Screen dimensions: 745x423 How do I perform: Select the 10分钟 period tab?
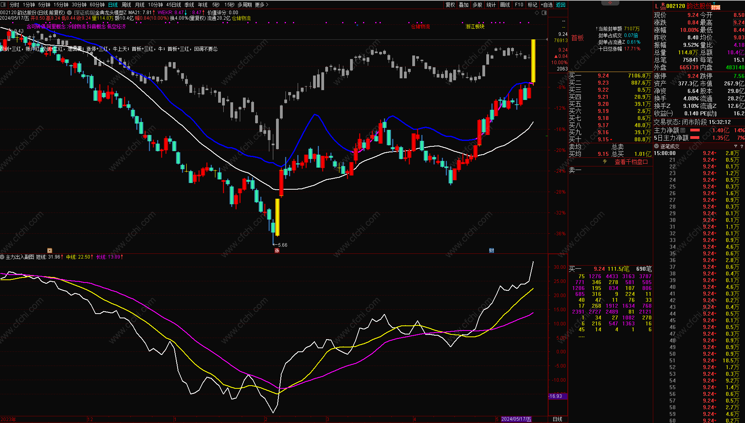point(155,5)
